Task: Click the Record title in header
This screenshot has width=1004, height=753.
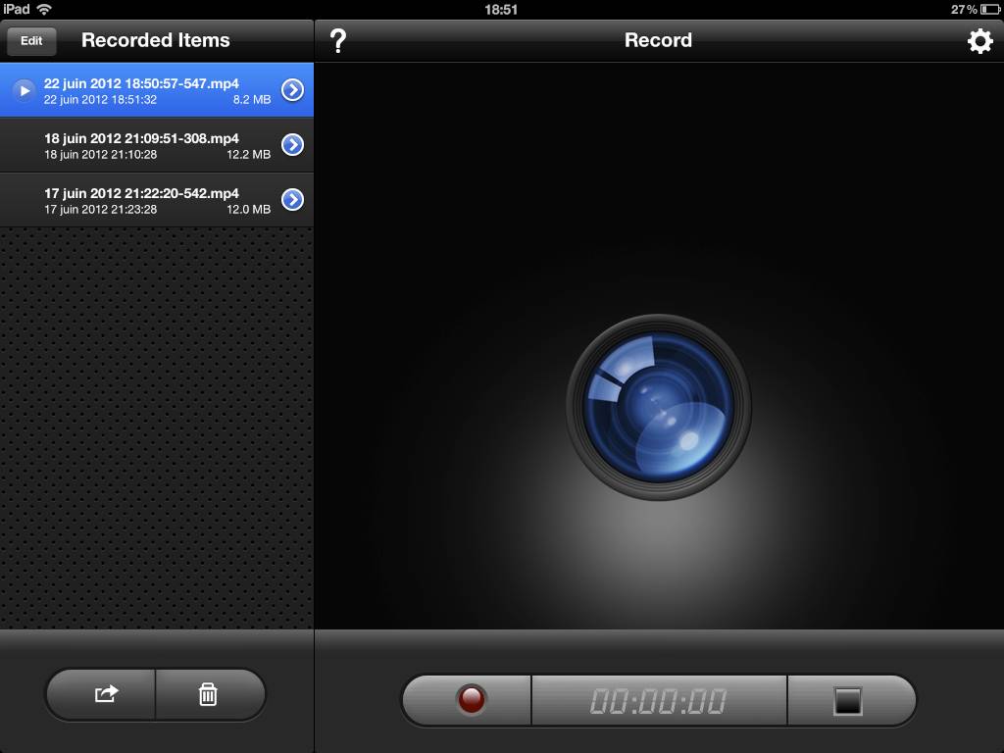Action: [658, 40]
